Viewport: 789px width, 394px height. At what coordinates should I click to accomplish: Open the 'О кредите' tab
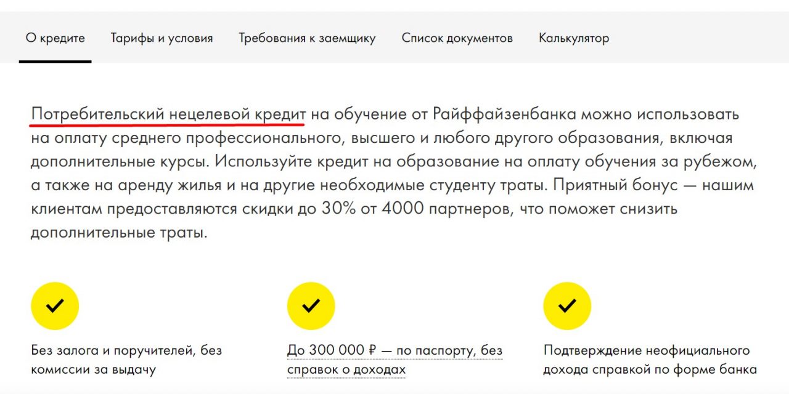tap(55, 38)
